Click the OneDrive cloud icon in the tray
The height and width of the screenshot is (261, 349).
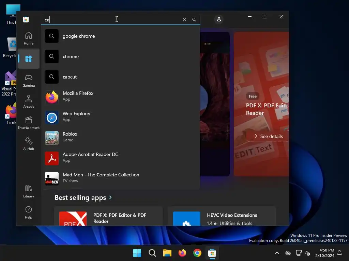pos(288,253)
